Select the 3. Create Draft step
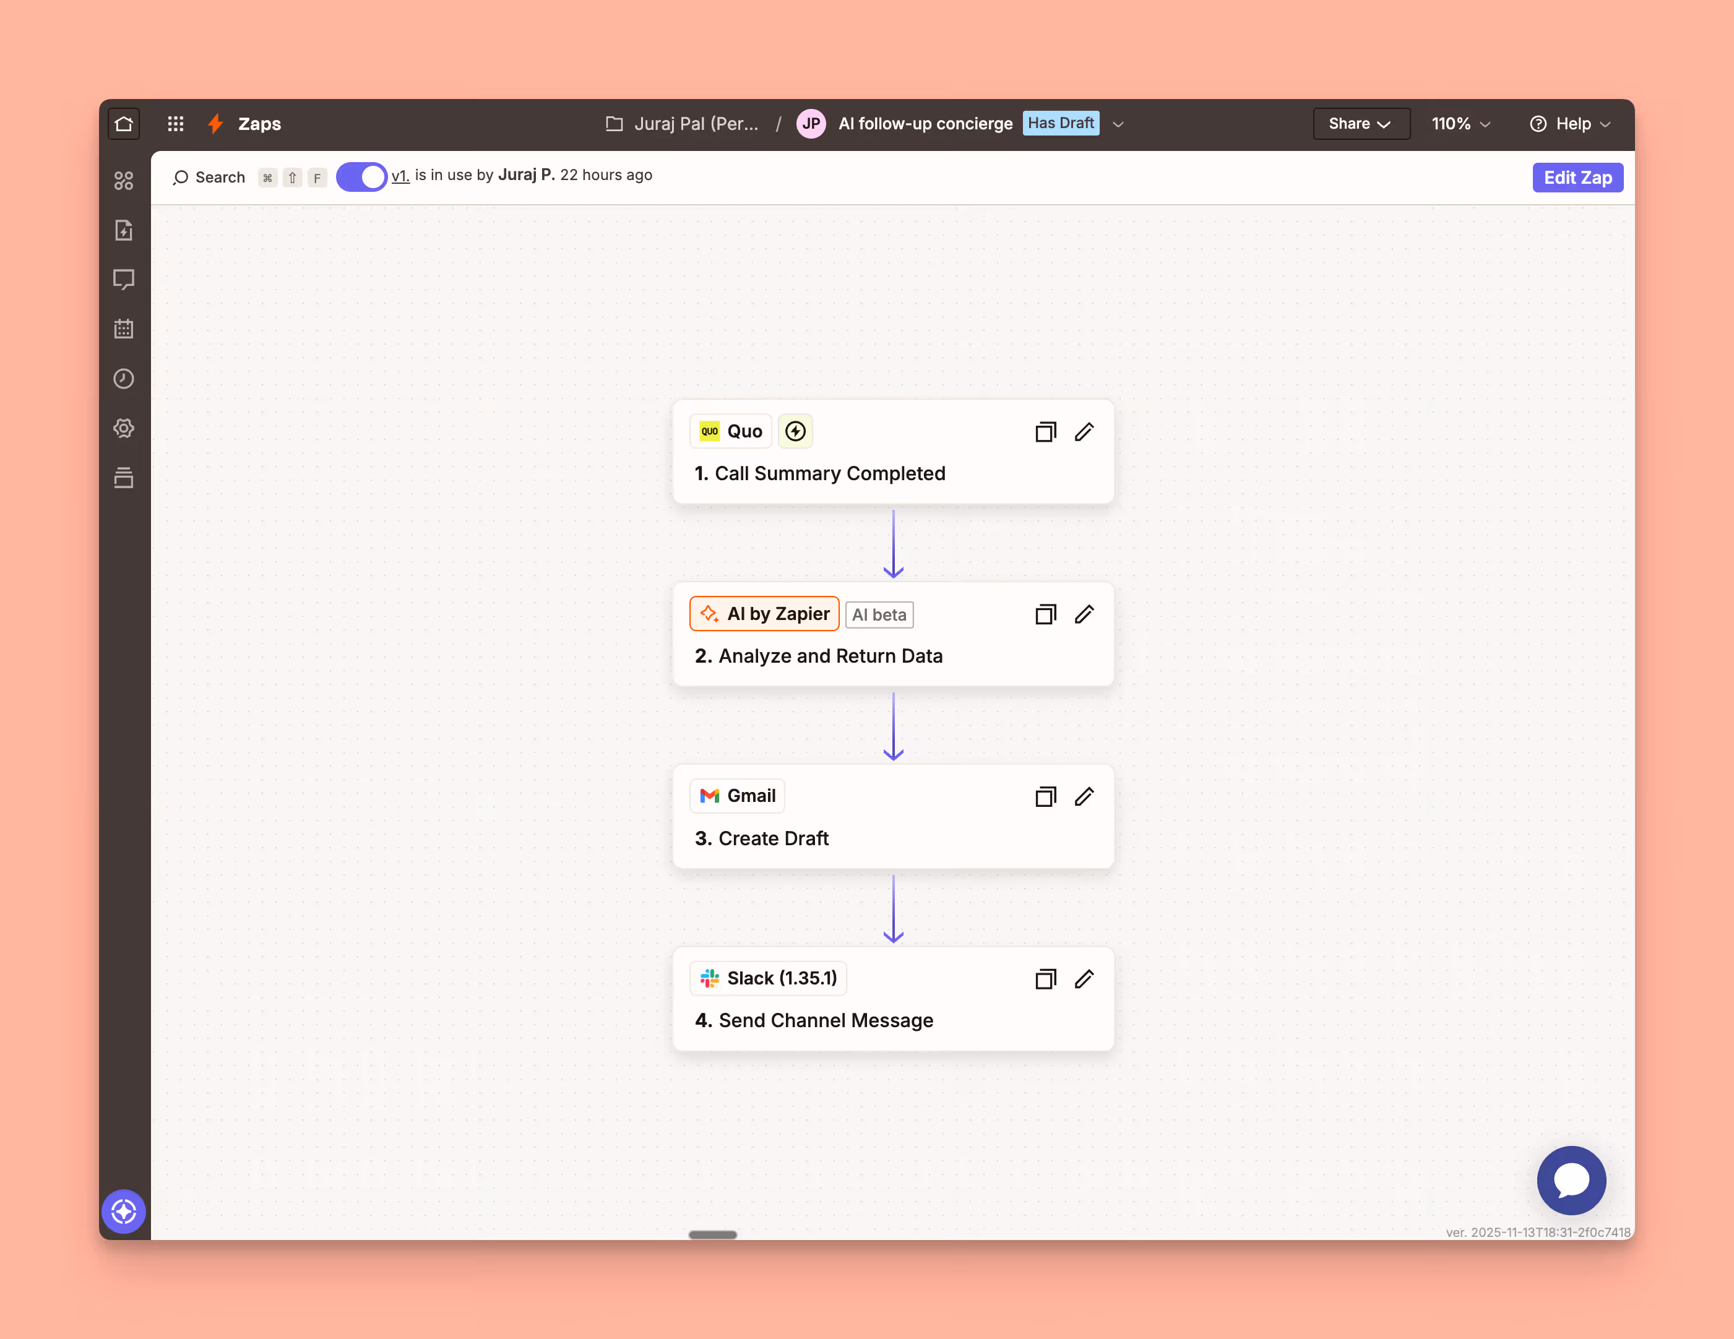 pyautogui.click(x=893, y=817)
